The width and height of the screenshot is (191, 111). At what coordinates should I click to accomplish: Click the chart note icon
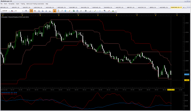pyautogui.click(x=58, y=11)
